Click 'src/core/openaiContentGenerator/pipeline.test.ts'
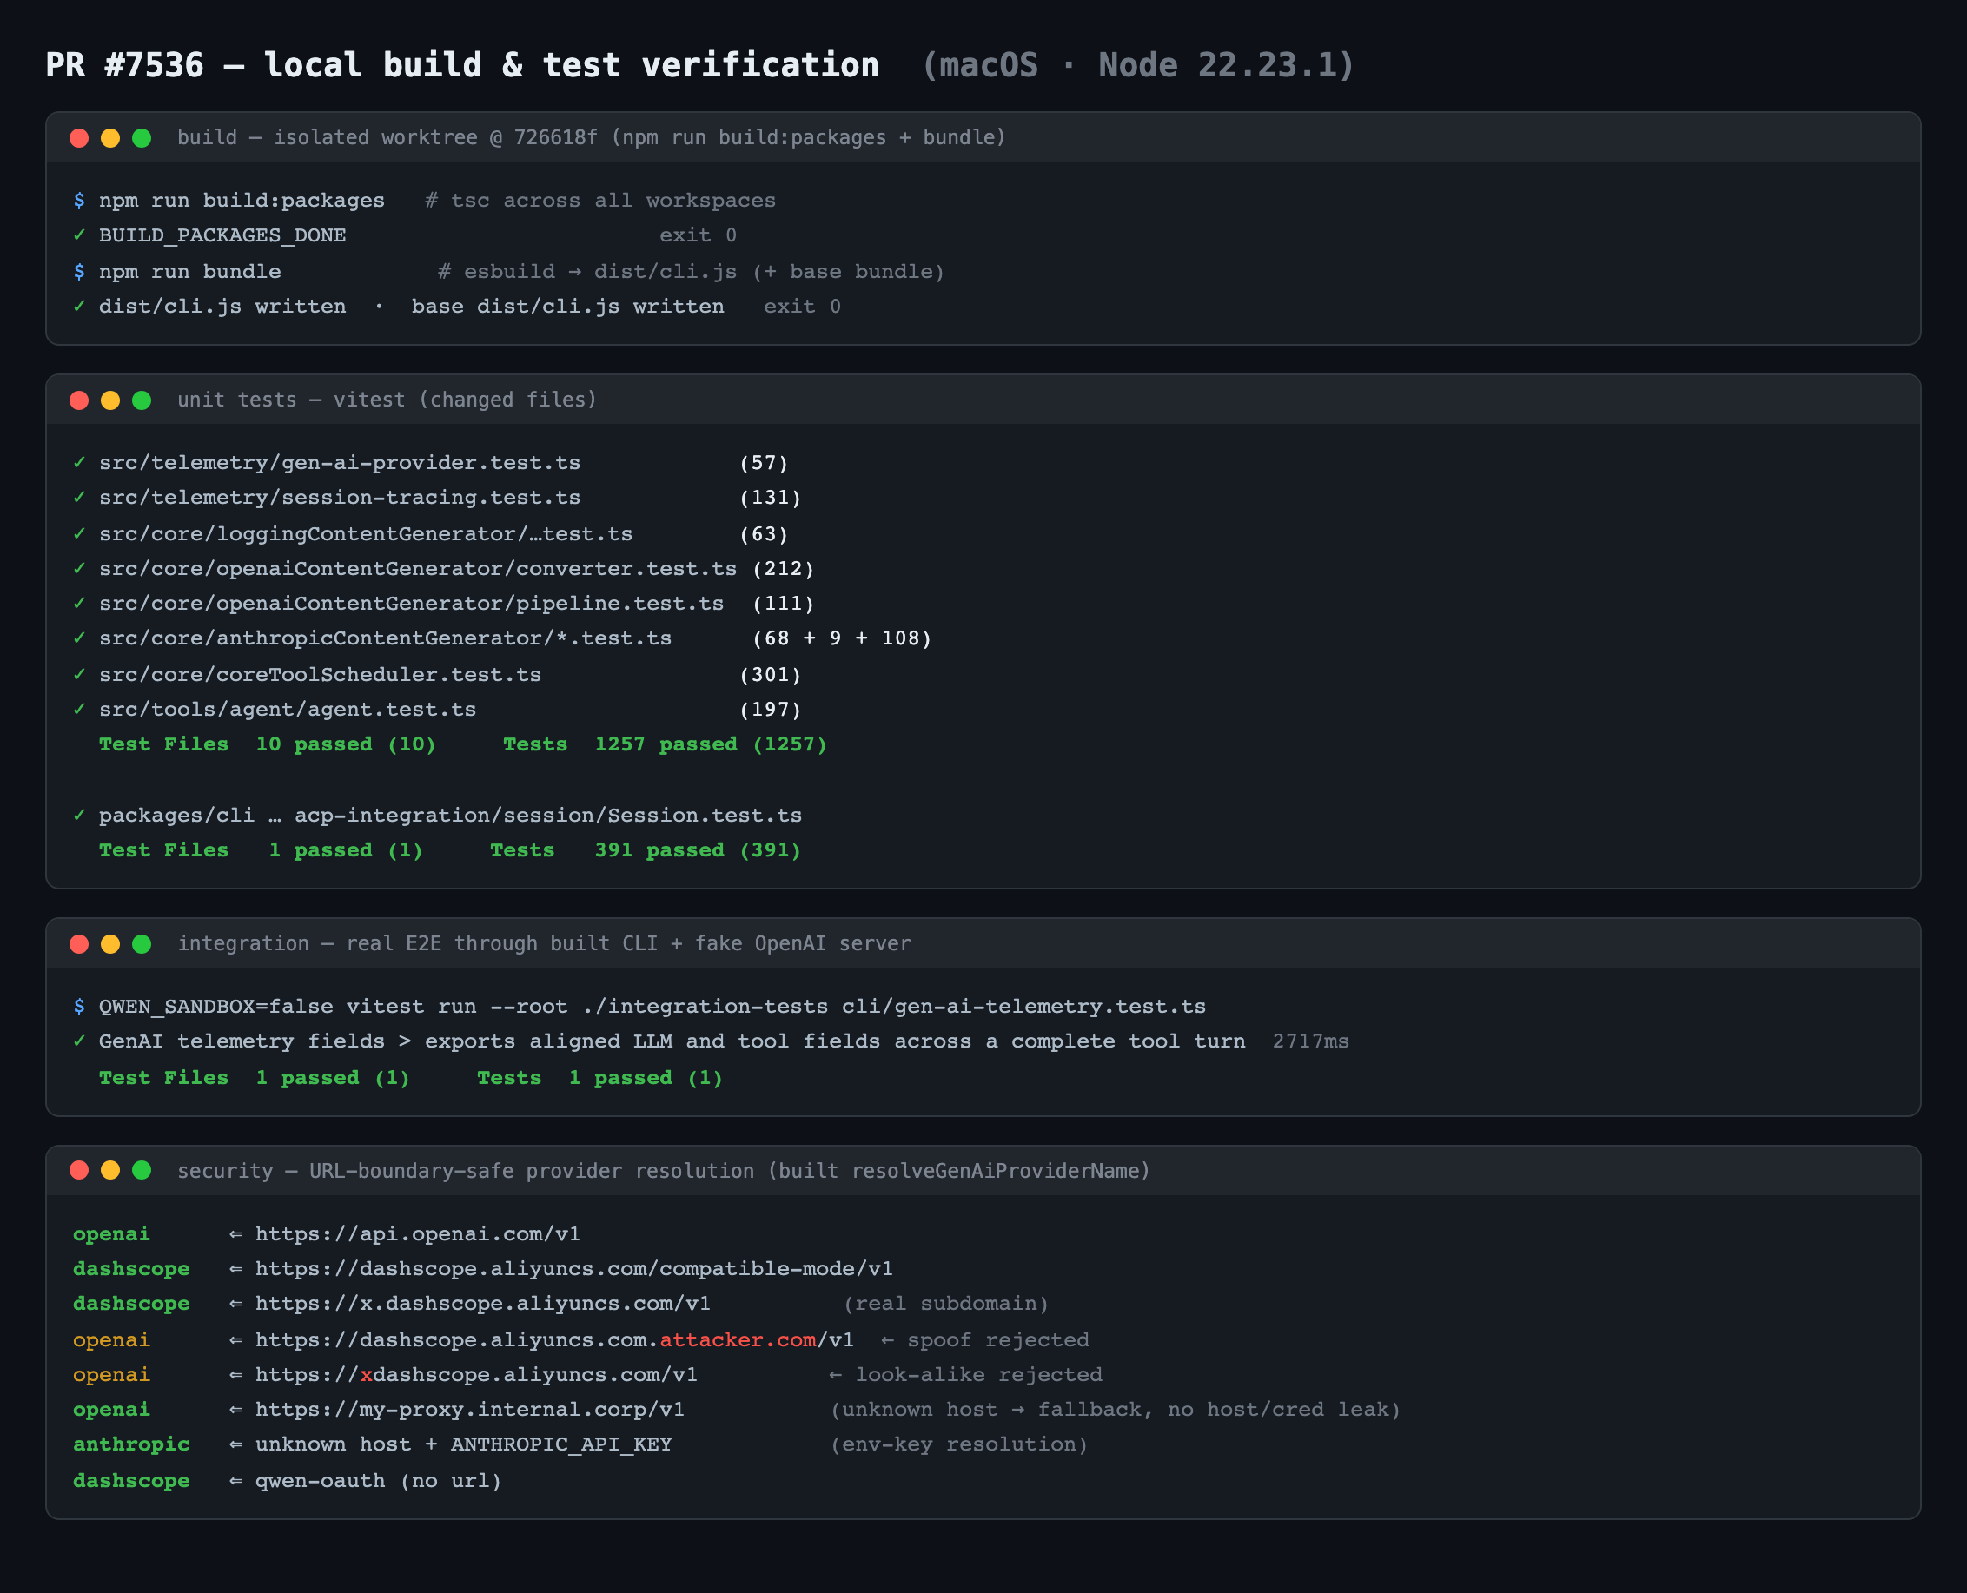 (x=411, y=604)
